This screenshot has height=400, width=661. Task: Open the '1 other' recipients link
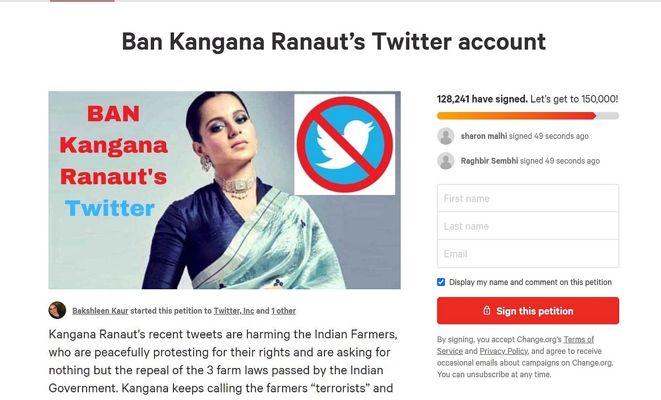pos(283,311)
